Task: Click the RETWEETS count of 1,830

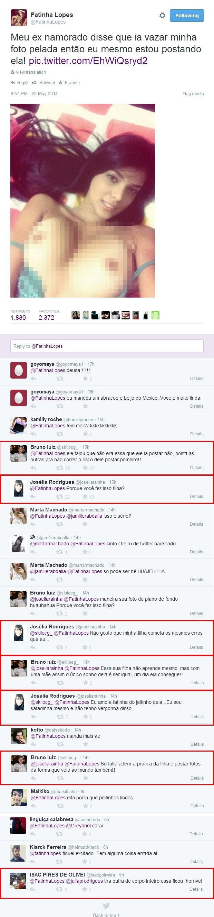Action: tap(18, 318)
